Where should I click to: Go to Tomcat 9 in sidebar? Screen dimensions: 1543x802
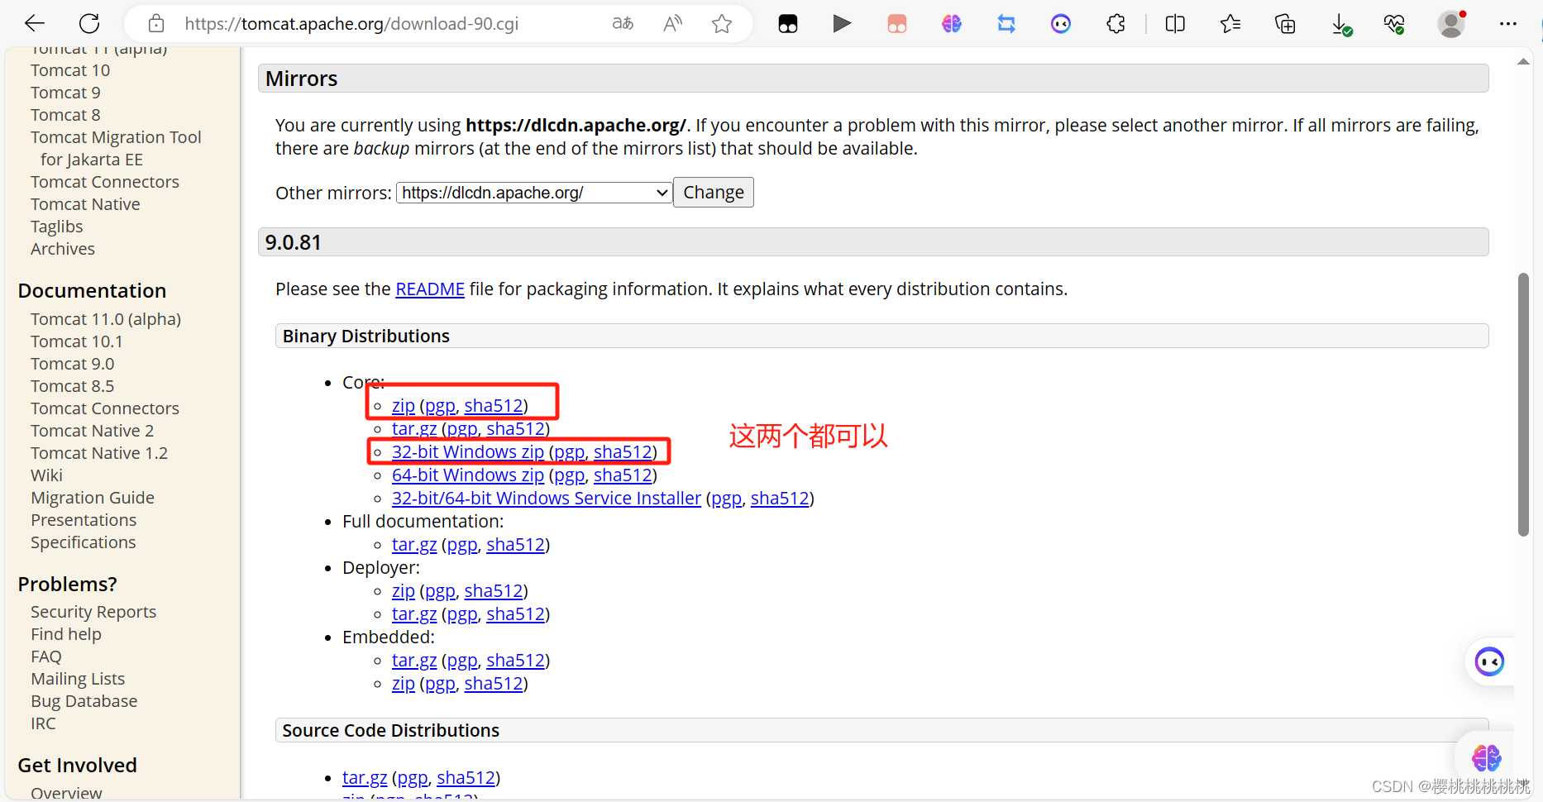(65, 93)
